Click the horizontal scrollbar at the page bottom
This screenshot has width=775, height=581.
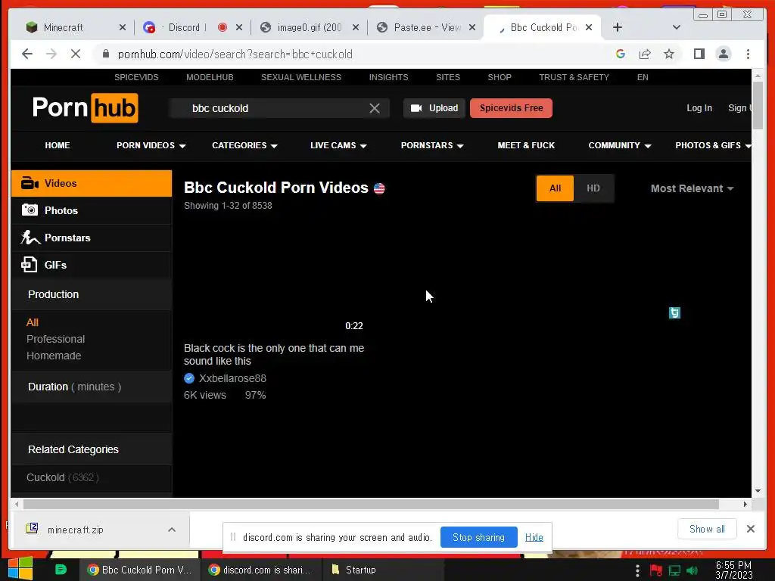pyautogui.click(x=371, y=504)
